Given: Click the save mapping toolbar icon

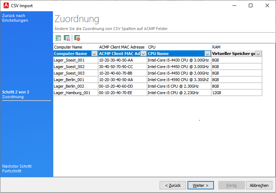Looking at the screenshot, I should coord(67,38).
